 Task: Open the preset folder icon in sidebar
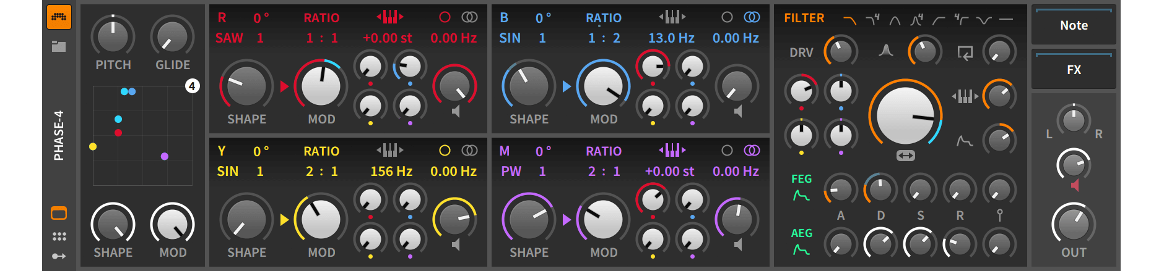pos(59,46)
